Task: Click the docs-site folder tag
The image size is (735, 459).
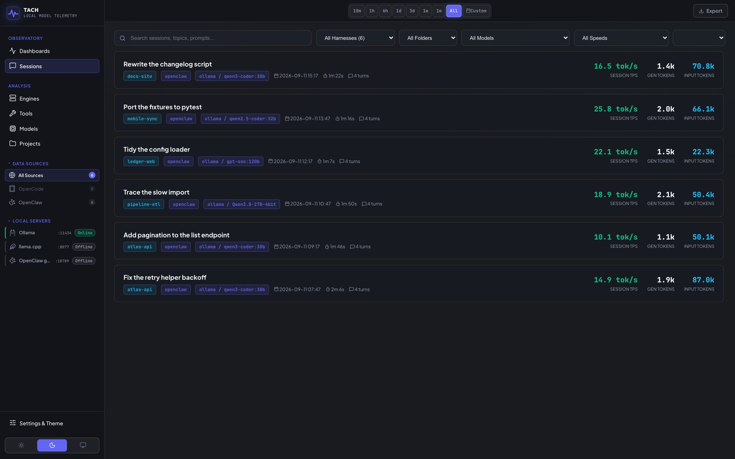Action: click(x=140, y=76)
